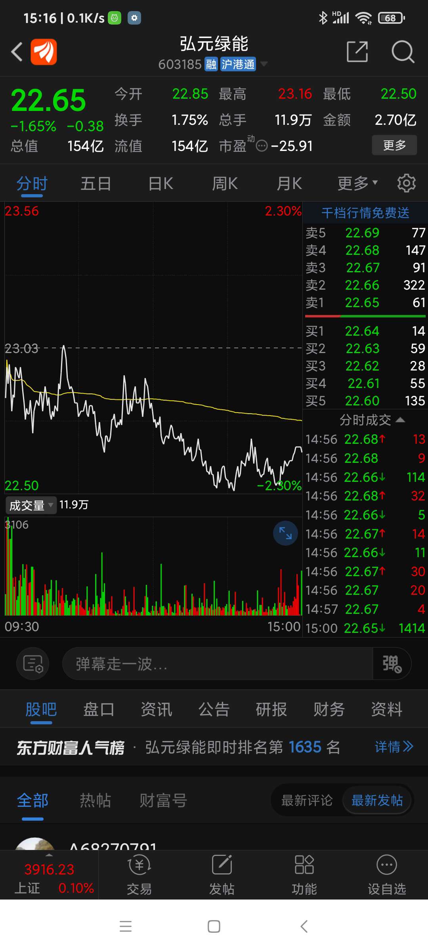Tap the user avatar thumbnail in post list
This screenshot has width=428, height=951.
(x=35, y=844)
